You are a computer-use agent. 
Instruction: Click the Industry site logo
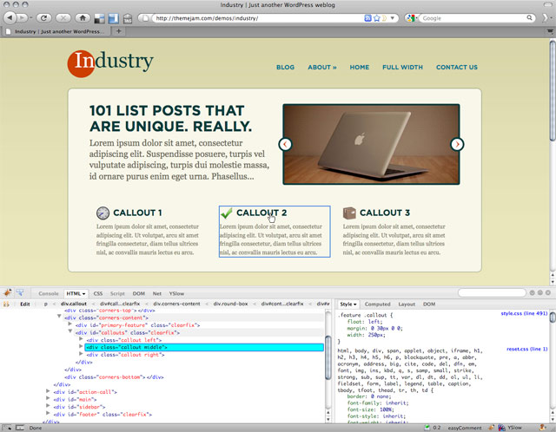tap(110, 63)
